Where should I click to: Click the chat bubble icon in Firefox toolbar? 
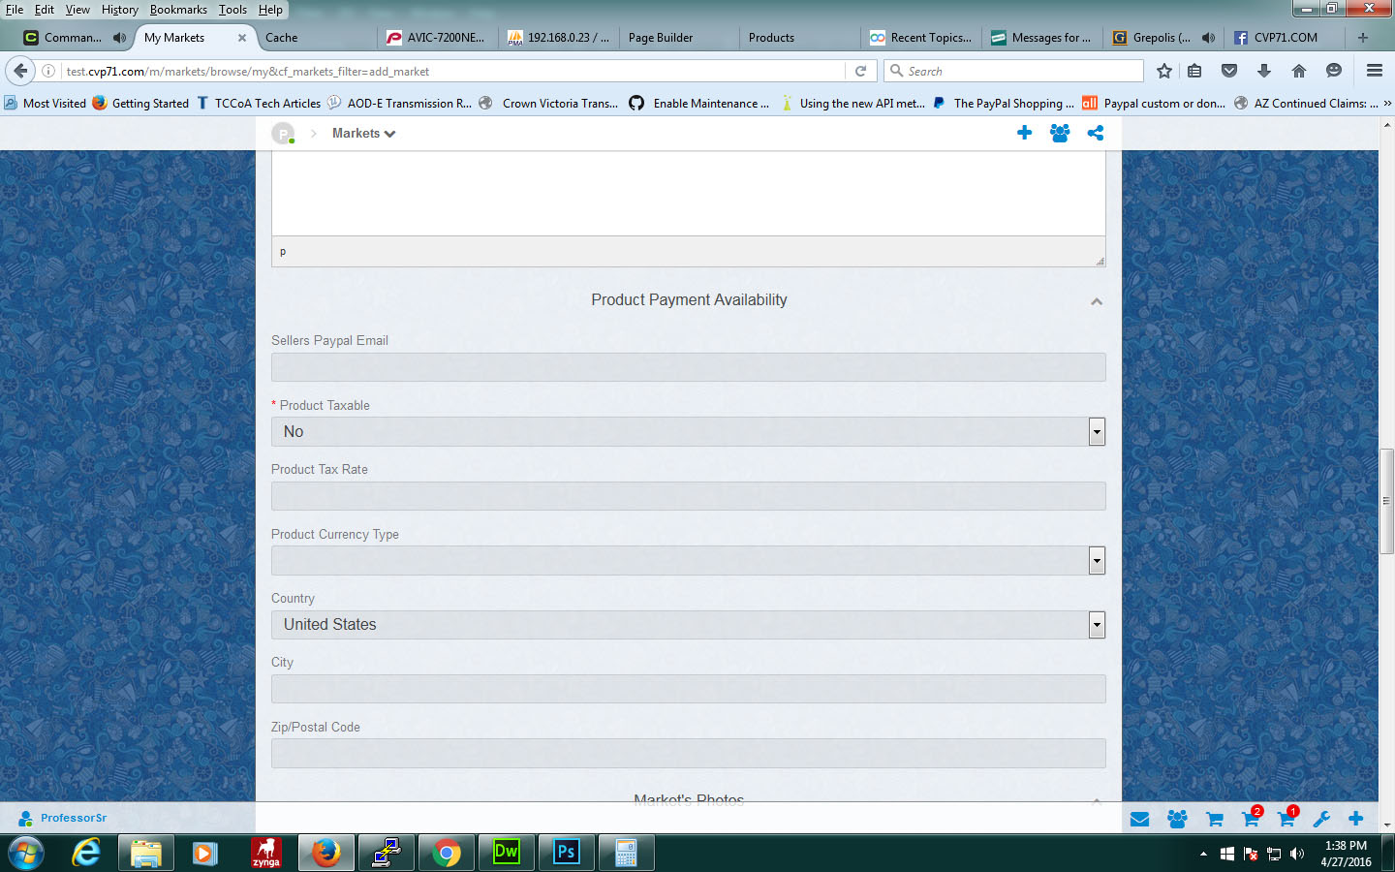pos(1334,71)
